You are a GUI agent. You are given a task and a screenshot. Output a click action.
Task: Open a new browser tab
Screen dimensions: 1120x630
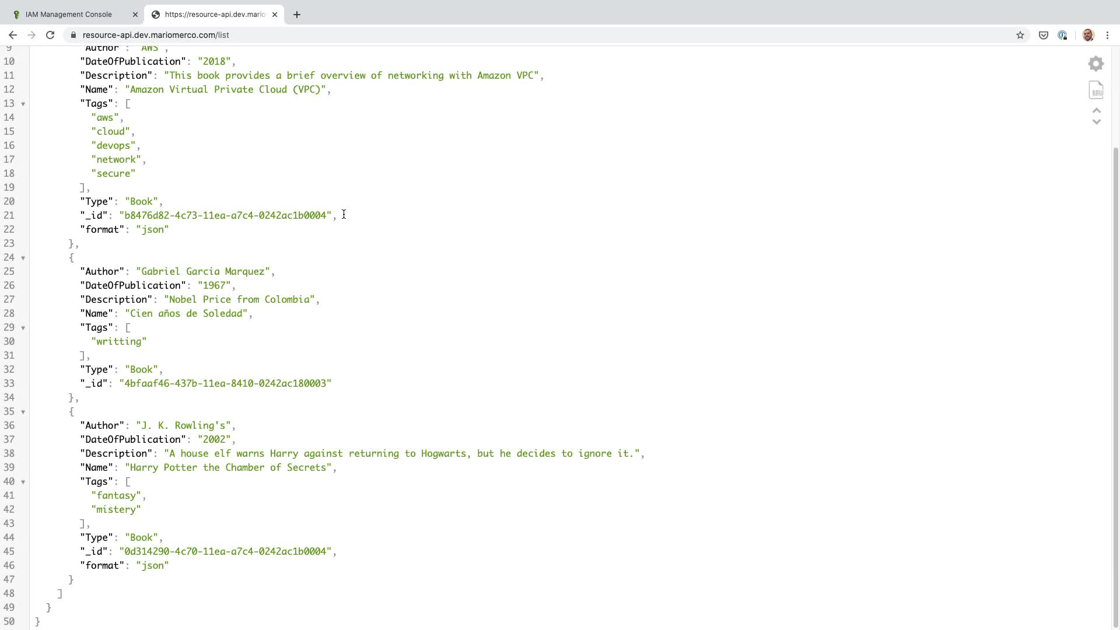tap(296, 15)
